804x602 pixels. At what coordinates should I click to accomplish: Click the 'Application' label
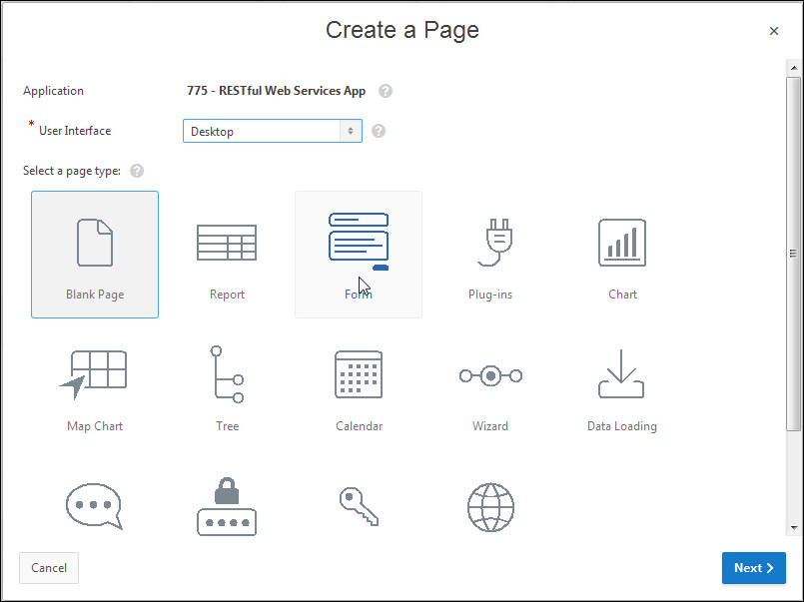53,91
